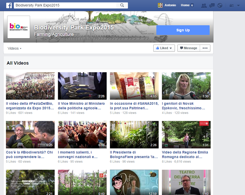The height and width of the screenshot is (195, 245).
Task: Click the '9 Likes · 601 views' text
Action: point(19,113)
